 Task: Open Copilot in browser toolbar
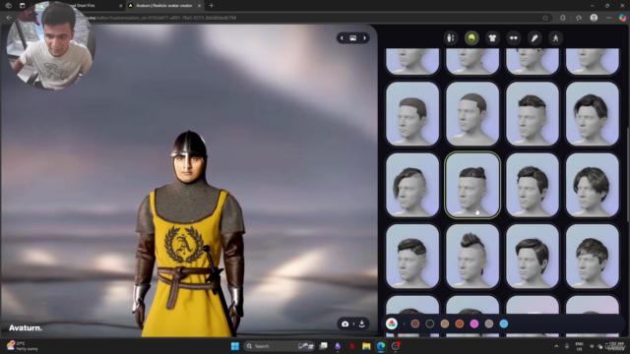(622, 18)
